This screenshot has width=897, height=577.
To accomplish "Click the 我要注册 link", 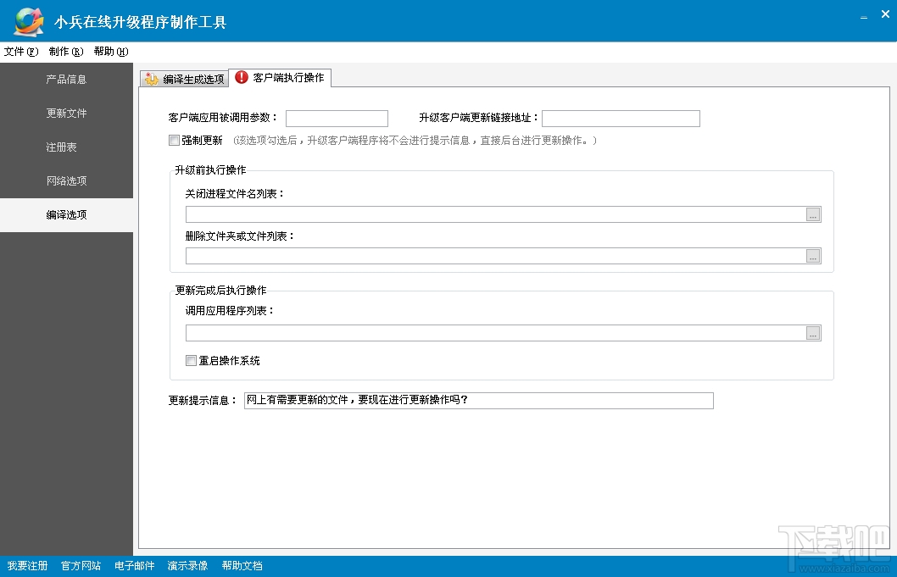I will point(26,565).
